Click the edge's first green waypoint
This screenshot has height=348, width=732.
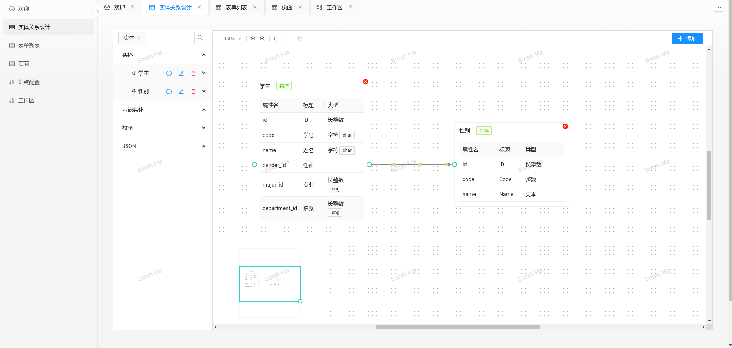[x=394, y=164]
